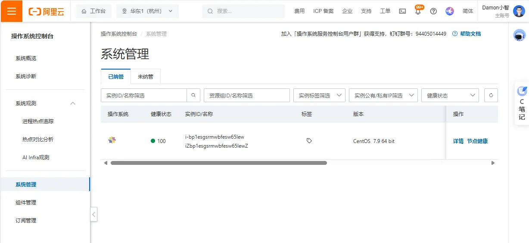Open 支持 in top menu
Viewport: 529px width, 243px height.
click(366, 11)
